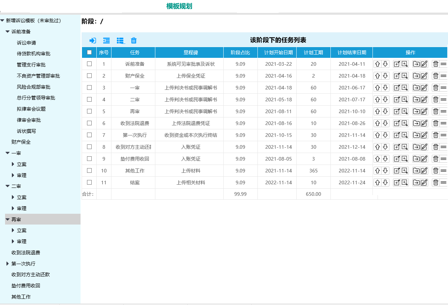Expand the 第一次执行 node in the sidebar
The image size is (448, 305).
(7, 263)
